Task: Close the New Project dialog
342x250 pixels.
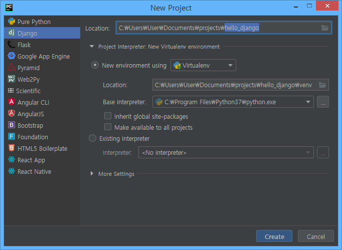Action: [327, 6]
